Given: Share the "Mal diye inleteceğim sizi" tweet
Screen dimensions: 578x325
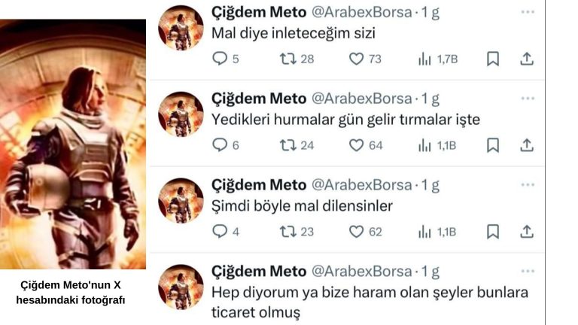Looking at the screenshot, I should [x=527, y=59].
